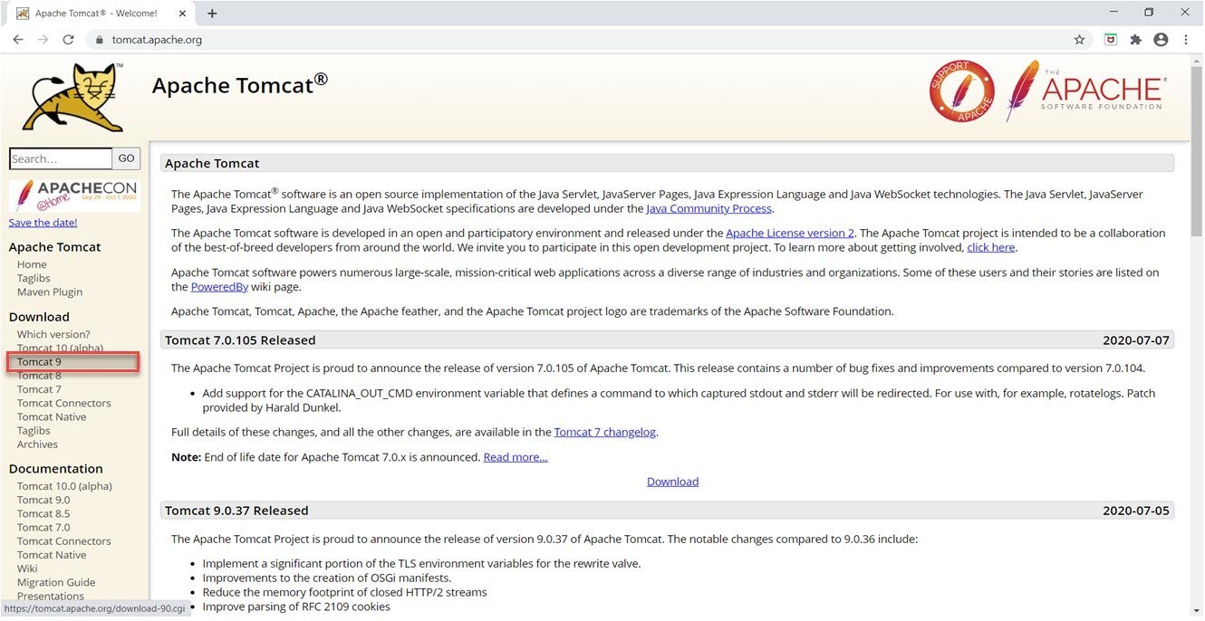Open a new tab with the plus button

coord(212,13)
